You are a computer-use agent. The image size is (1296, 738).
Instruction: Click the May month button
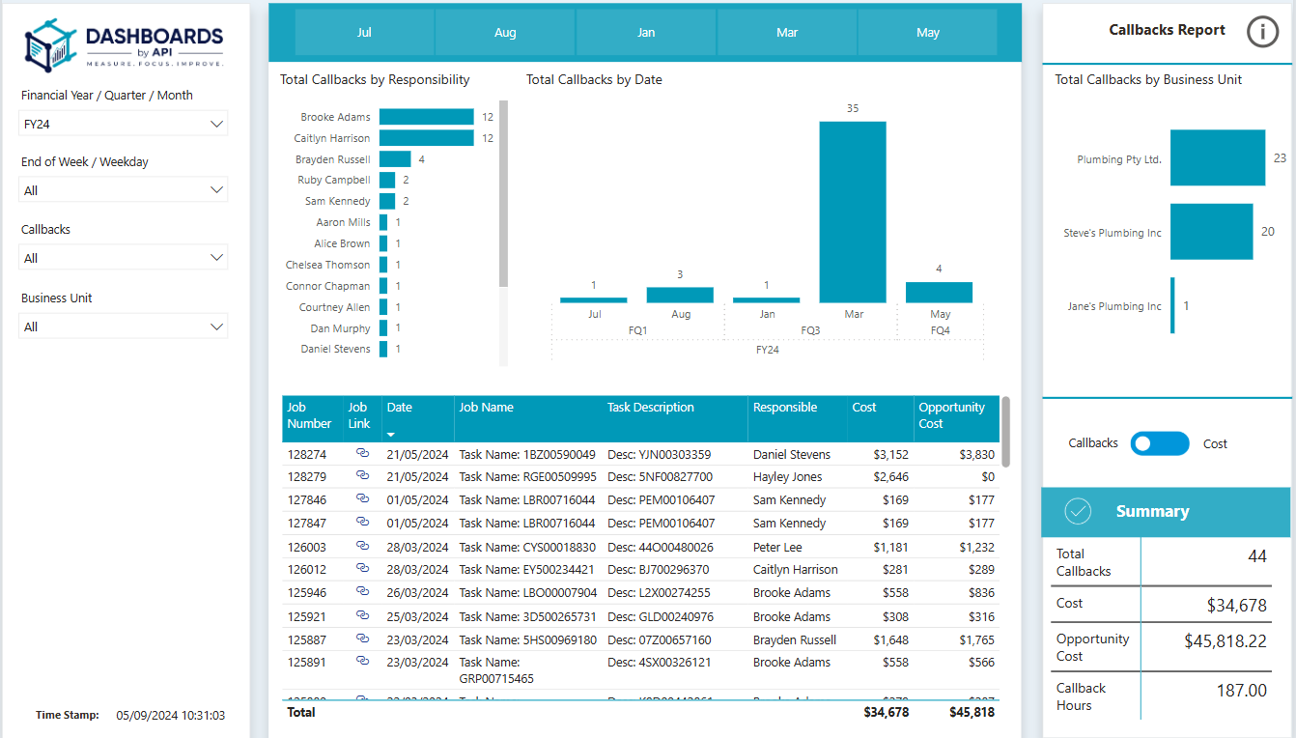pyautogui.click(x=928, y=33)
